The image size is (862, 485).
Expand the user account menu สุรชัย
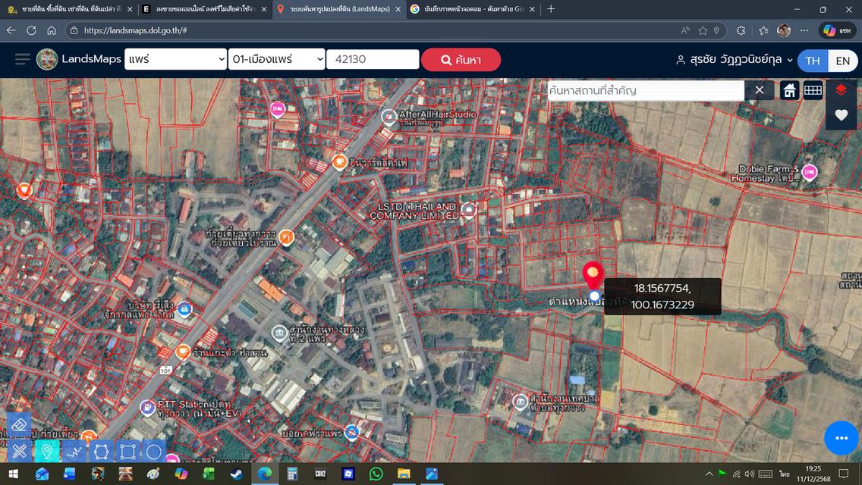[734, 60]
